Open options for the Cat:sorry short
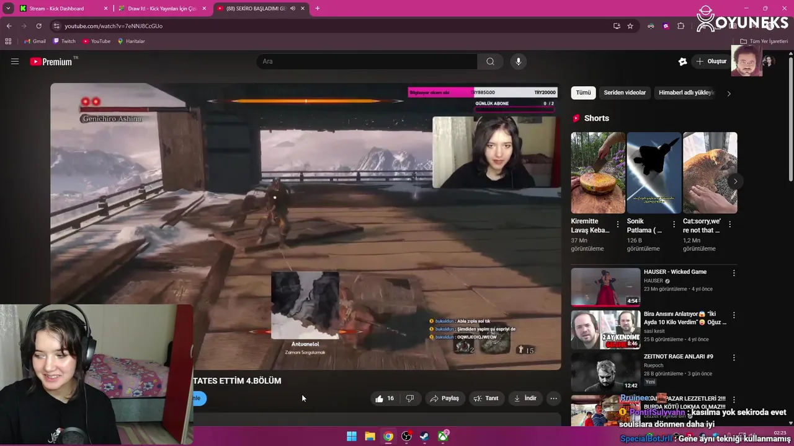The height and width of the screenshot is (446, 794). [729, 224]
